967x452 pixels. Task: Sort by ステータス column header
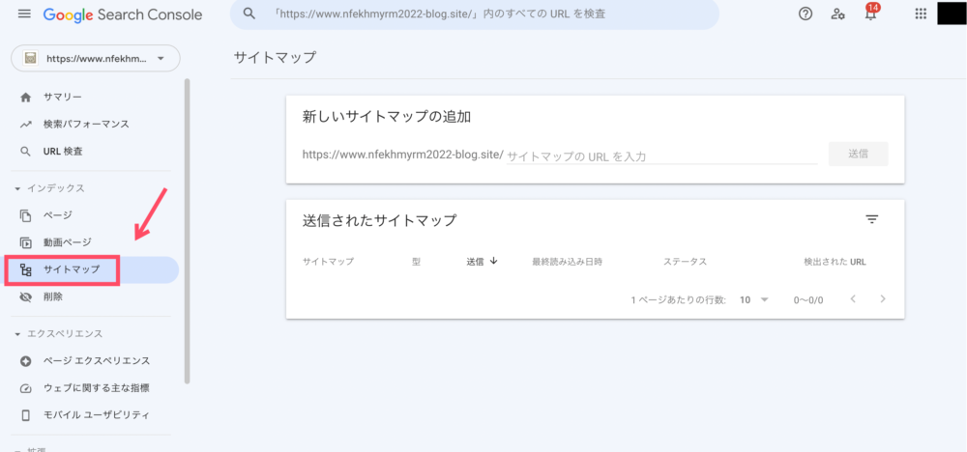[686, 262]
